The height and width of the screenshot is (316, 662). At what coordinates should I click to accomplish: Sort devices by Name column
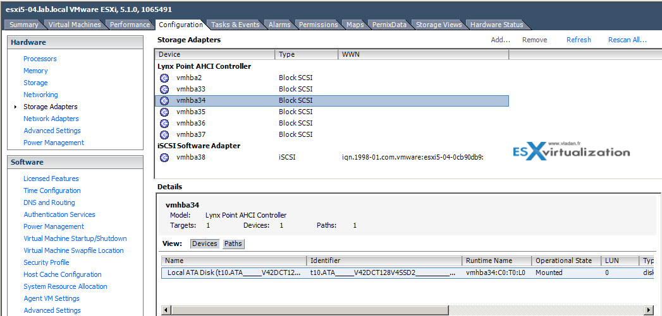coord(234,260)
